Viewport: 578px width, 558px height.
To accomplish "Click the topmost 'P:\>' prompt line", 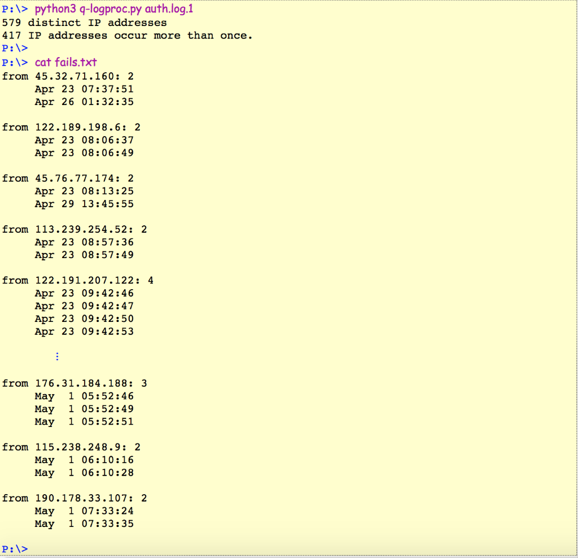I will click(14, 9).
